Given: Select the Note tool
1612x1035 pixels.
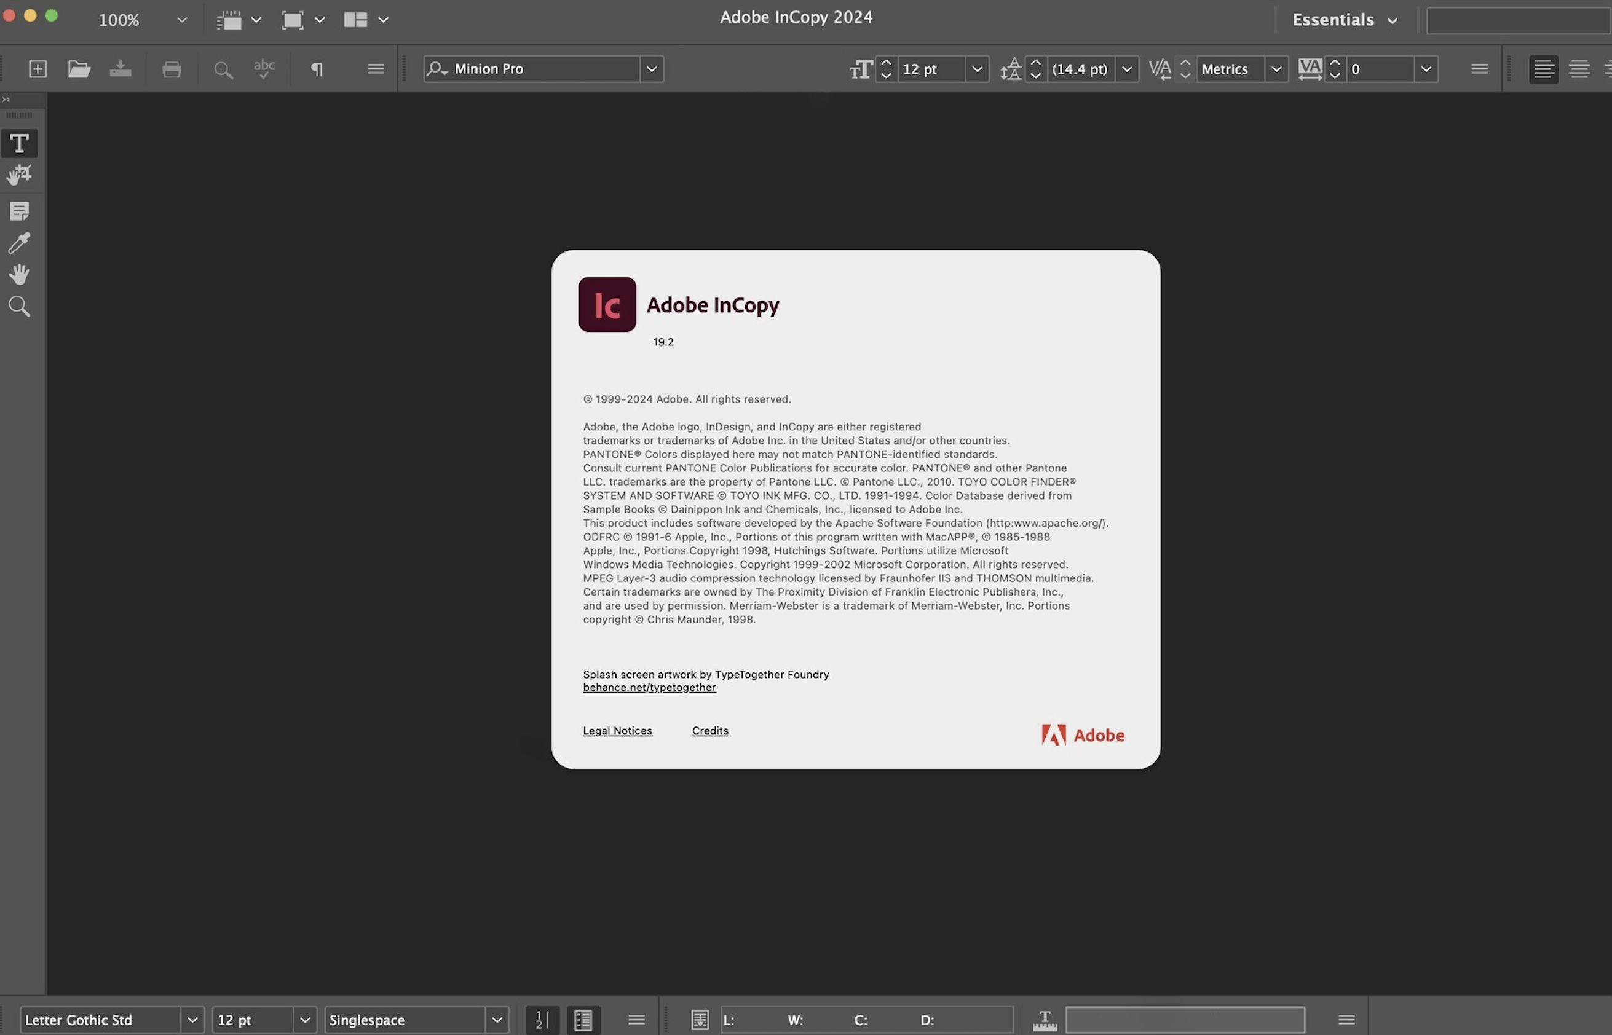Looking at the screenshot, I should [19, 211].
